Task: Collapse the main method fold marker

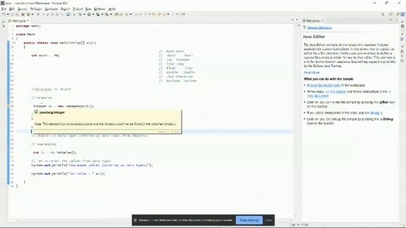Action: [14, 43]
